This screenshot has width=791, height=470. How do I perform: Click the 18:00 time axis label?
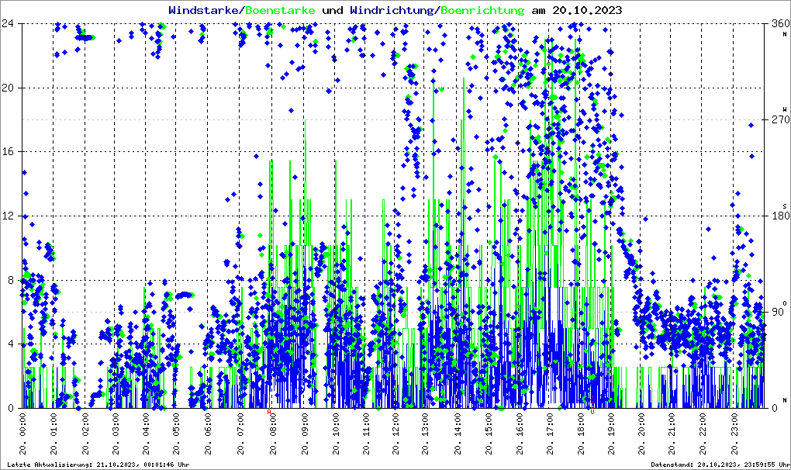pos(581,434)
